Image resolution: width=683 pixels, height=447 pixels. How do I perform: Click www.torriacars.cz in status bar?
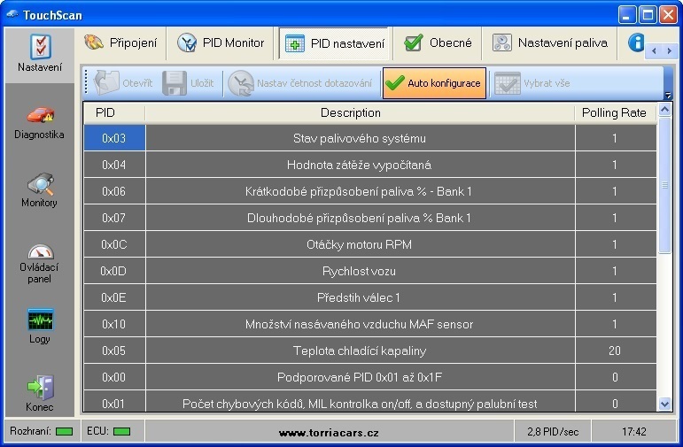tap(329, 433)
